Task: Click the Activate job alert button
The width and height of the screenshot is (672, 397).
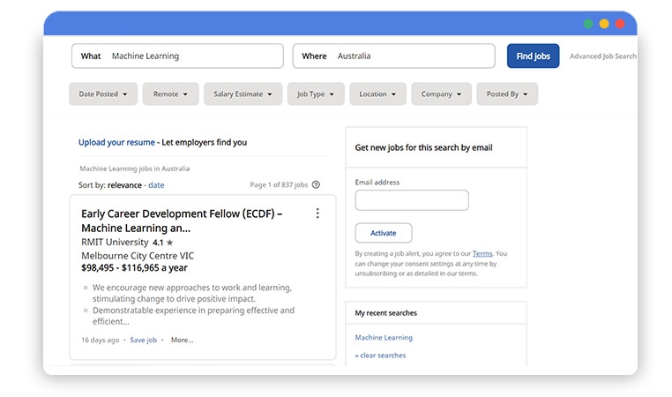Action: point(384,233)
